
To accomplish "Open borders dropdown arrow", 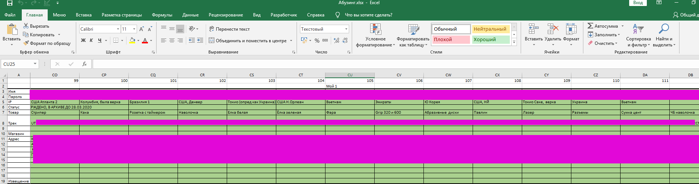I will 123,40.
